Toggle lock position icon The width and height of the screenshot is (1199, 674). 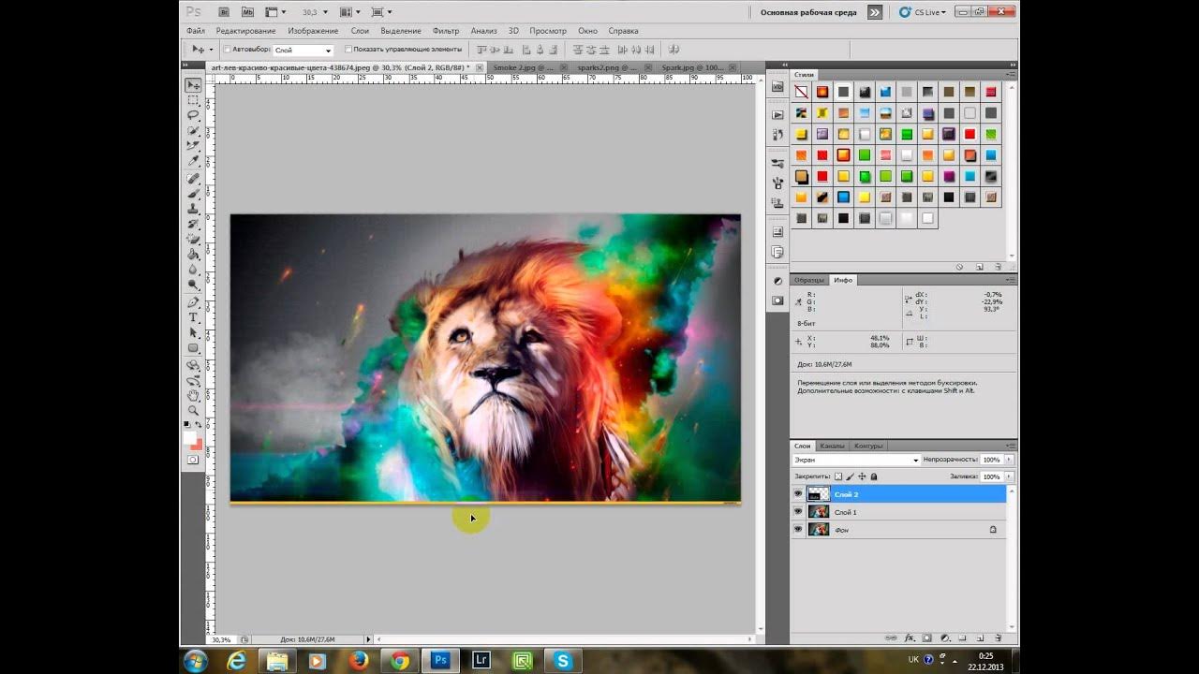tap(862, 476)
